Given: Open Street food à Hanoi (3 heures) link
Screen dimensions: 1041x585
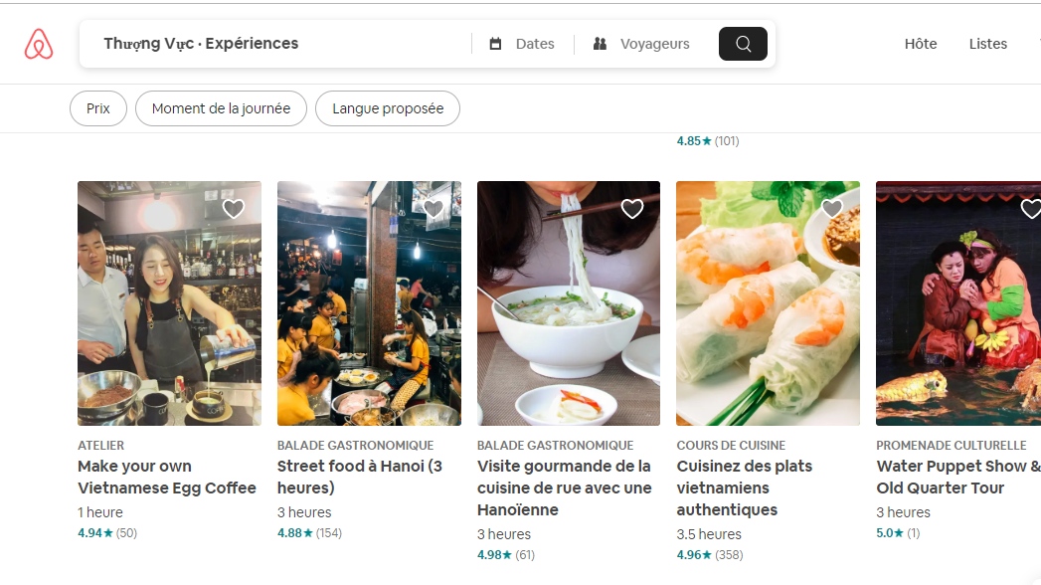Looking at the screenshot, I should pyautogui.click(x=360, y=477).
